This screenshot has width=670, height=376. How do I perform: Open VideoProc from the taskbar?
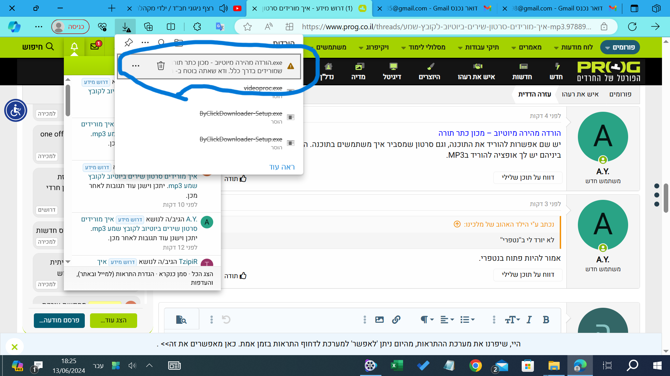pyautogui.click(x=371, y=366)
